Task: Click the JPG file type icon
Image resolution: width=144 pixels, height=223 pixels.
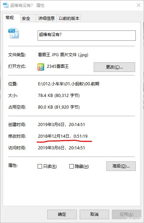Action: [13, 33]
